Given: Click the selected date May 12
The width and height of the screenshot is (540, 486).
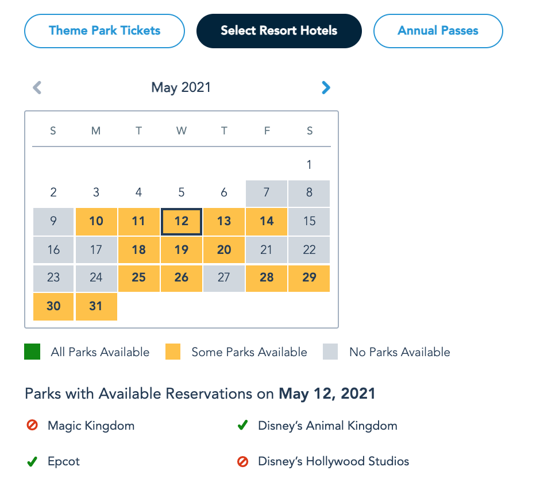Looking at the screenshot, I should (182, 222).
